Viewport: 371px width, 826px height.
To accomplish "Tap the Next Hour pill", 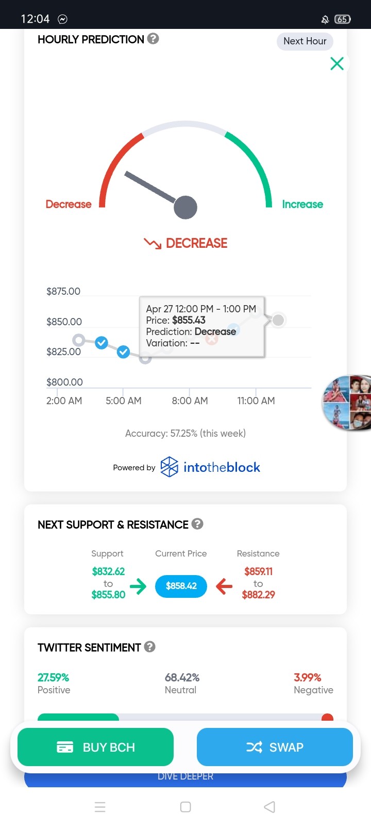I will (x=305, y=41).
